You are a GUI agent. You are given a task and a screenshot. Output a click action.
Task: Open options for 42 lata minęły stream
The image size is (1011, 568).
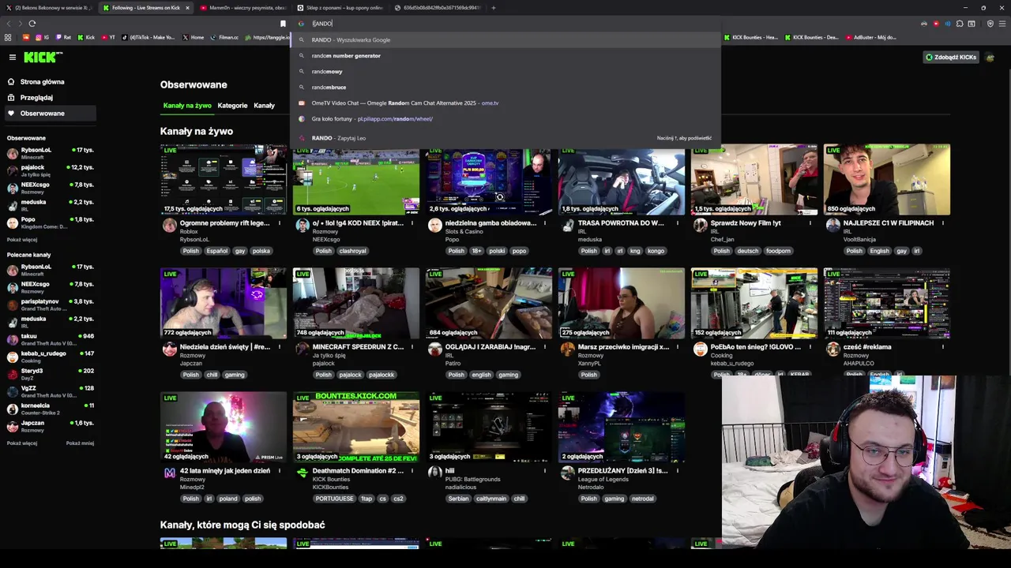279,471
